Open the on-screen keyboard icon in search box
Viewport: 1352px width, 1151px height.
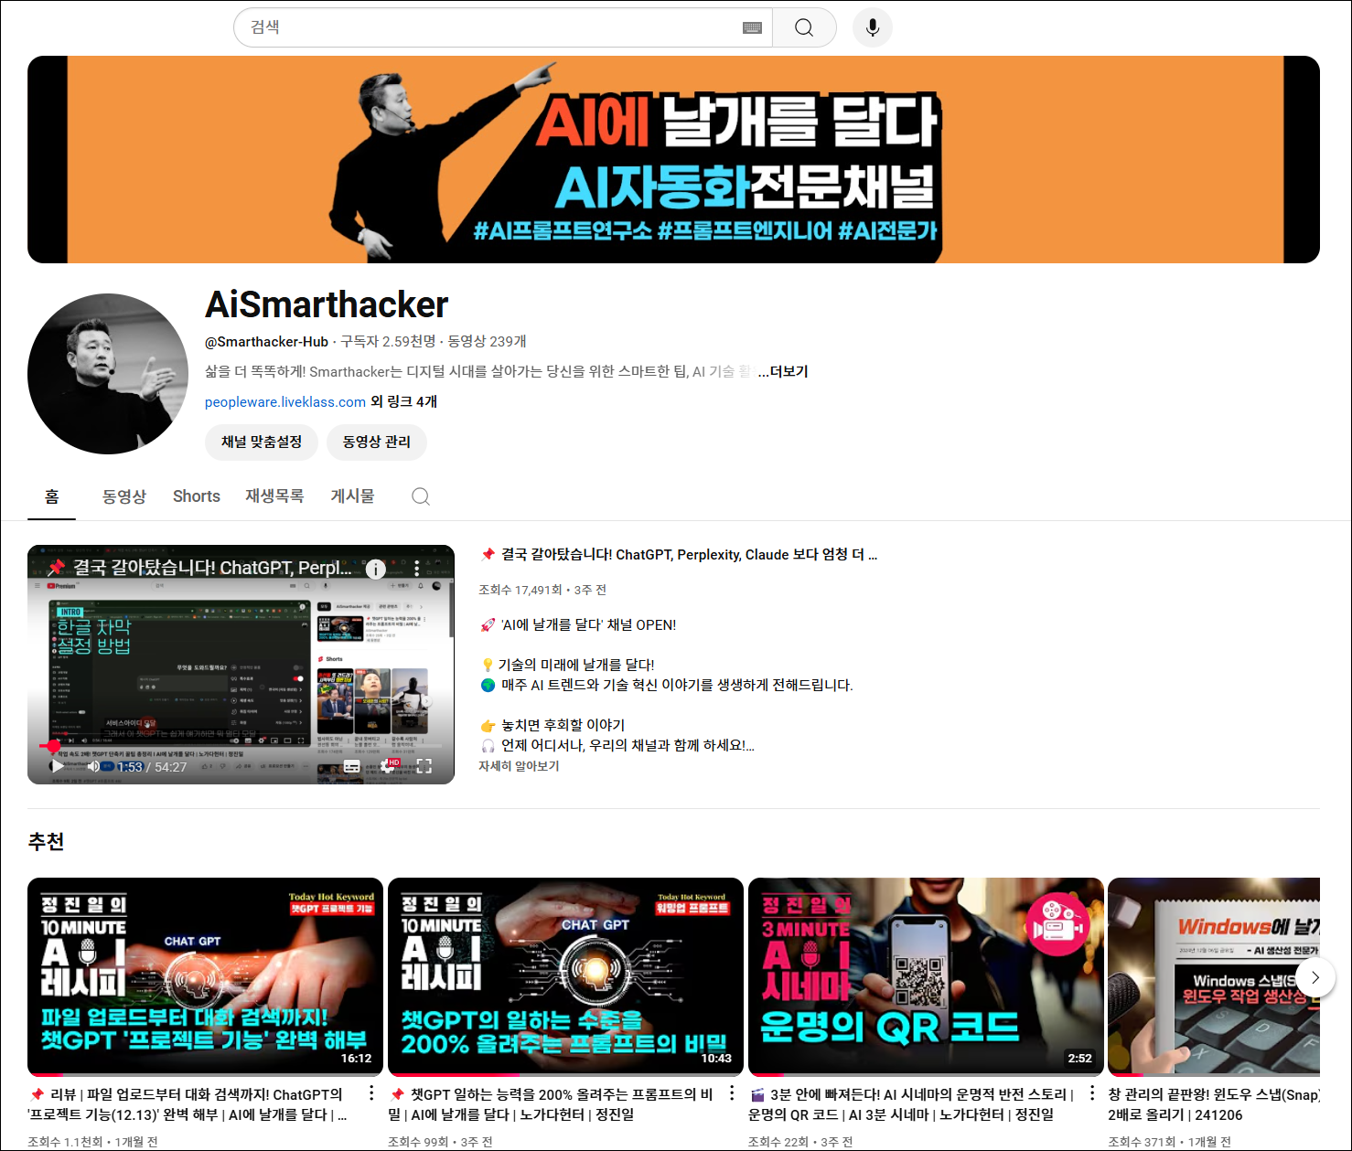(752, 27)
